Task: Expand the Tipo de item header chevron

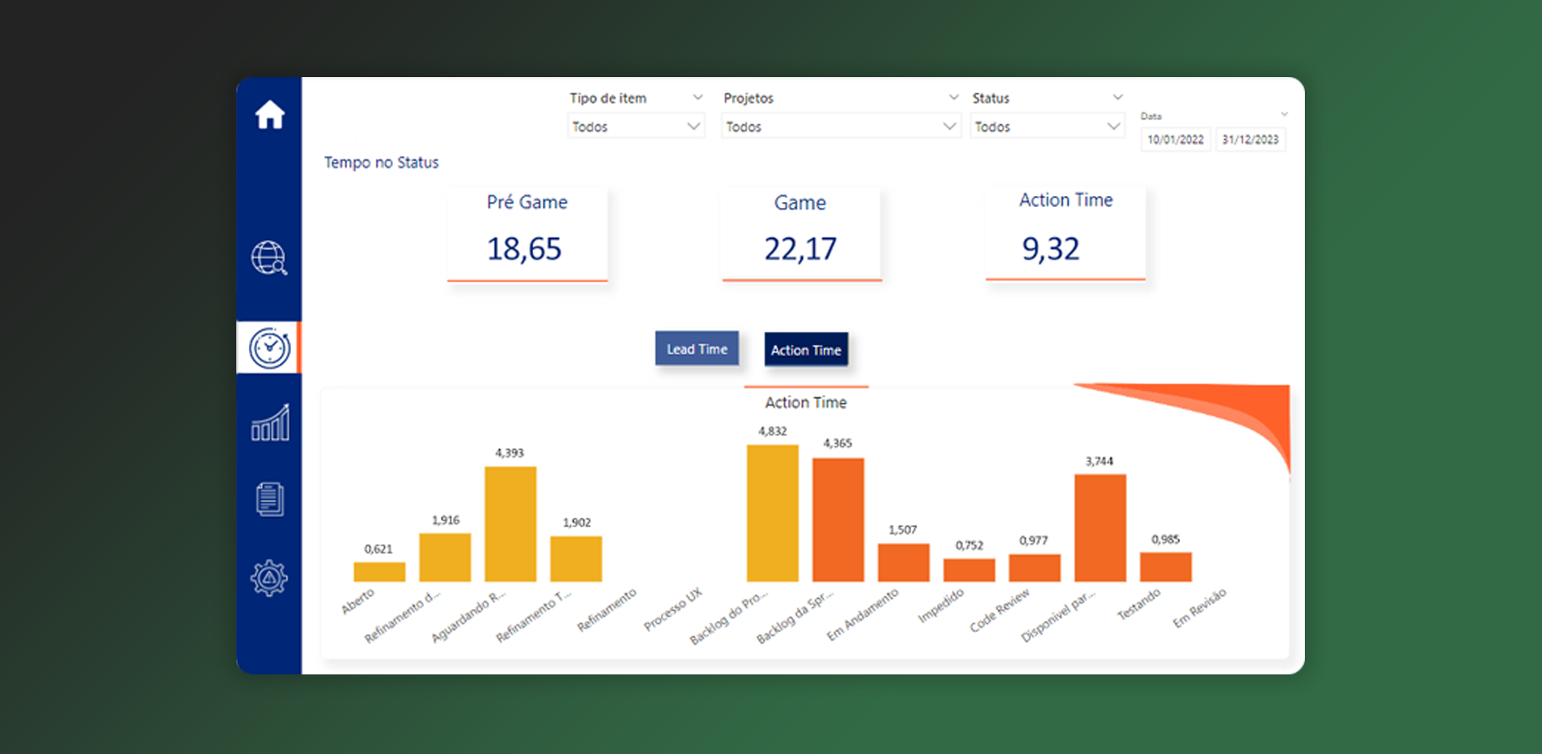Action: (x=697, y=97)
